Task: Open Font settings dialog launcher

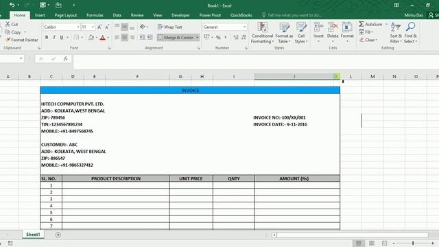Action: [x=109, y=48]
